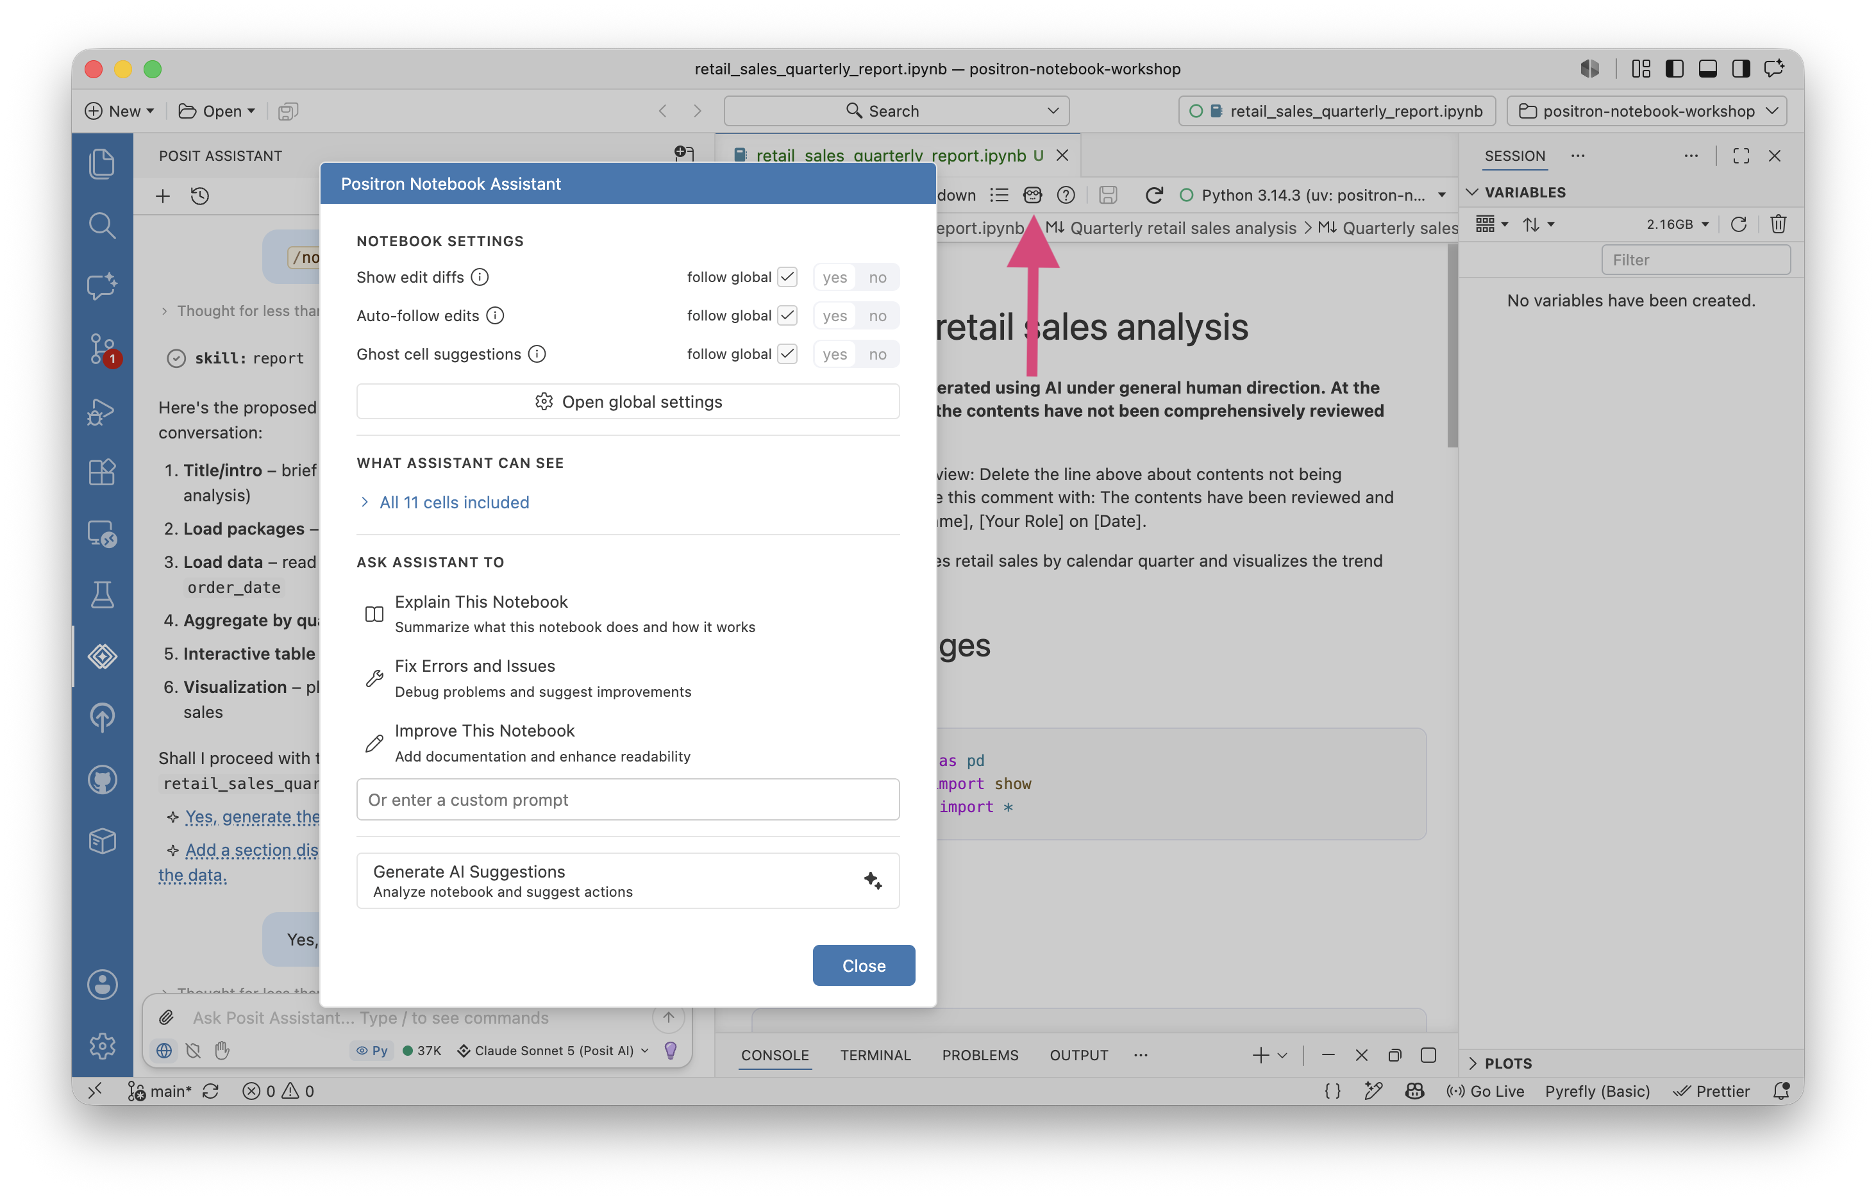Switch to the Output tab
The width and height of the screenshot is (1876, 1200).
click(1078, 1055)
